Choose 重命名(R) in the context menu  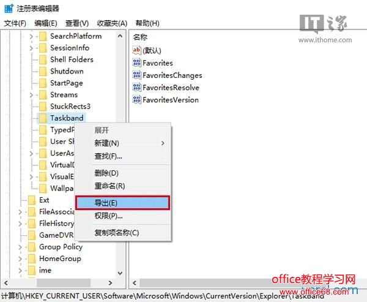click(x=124, y=186)
